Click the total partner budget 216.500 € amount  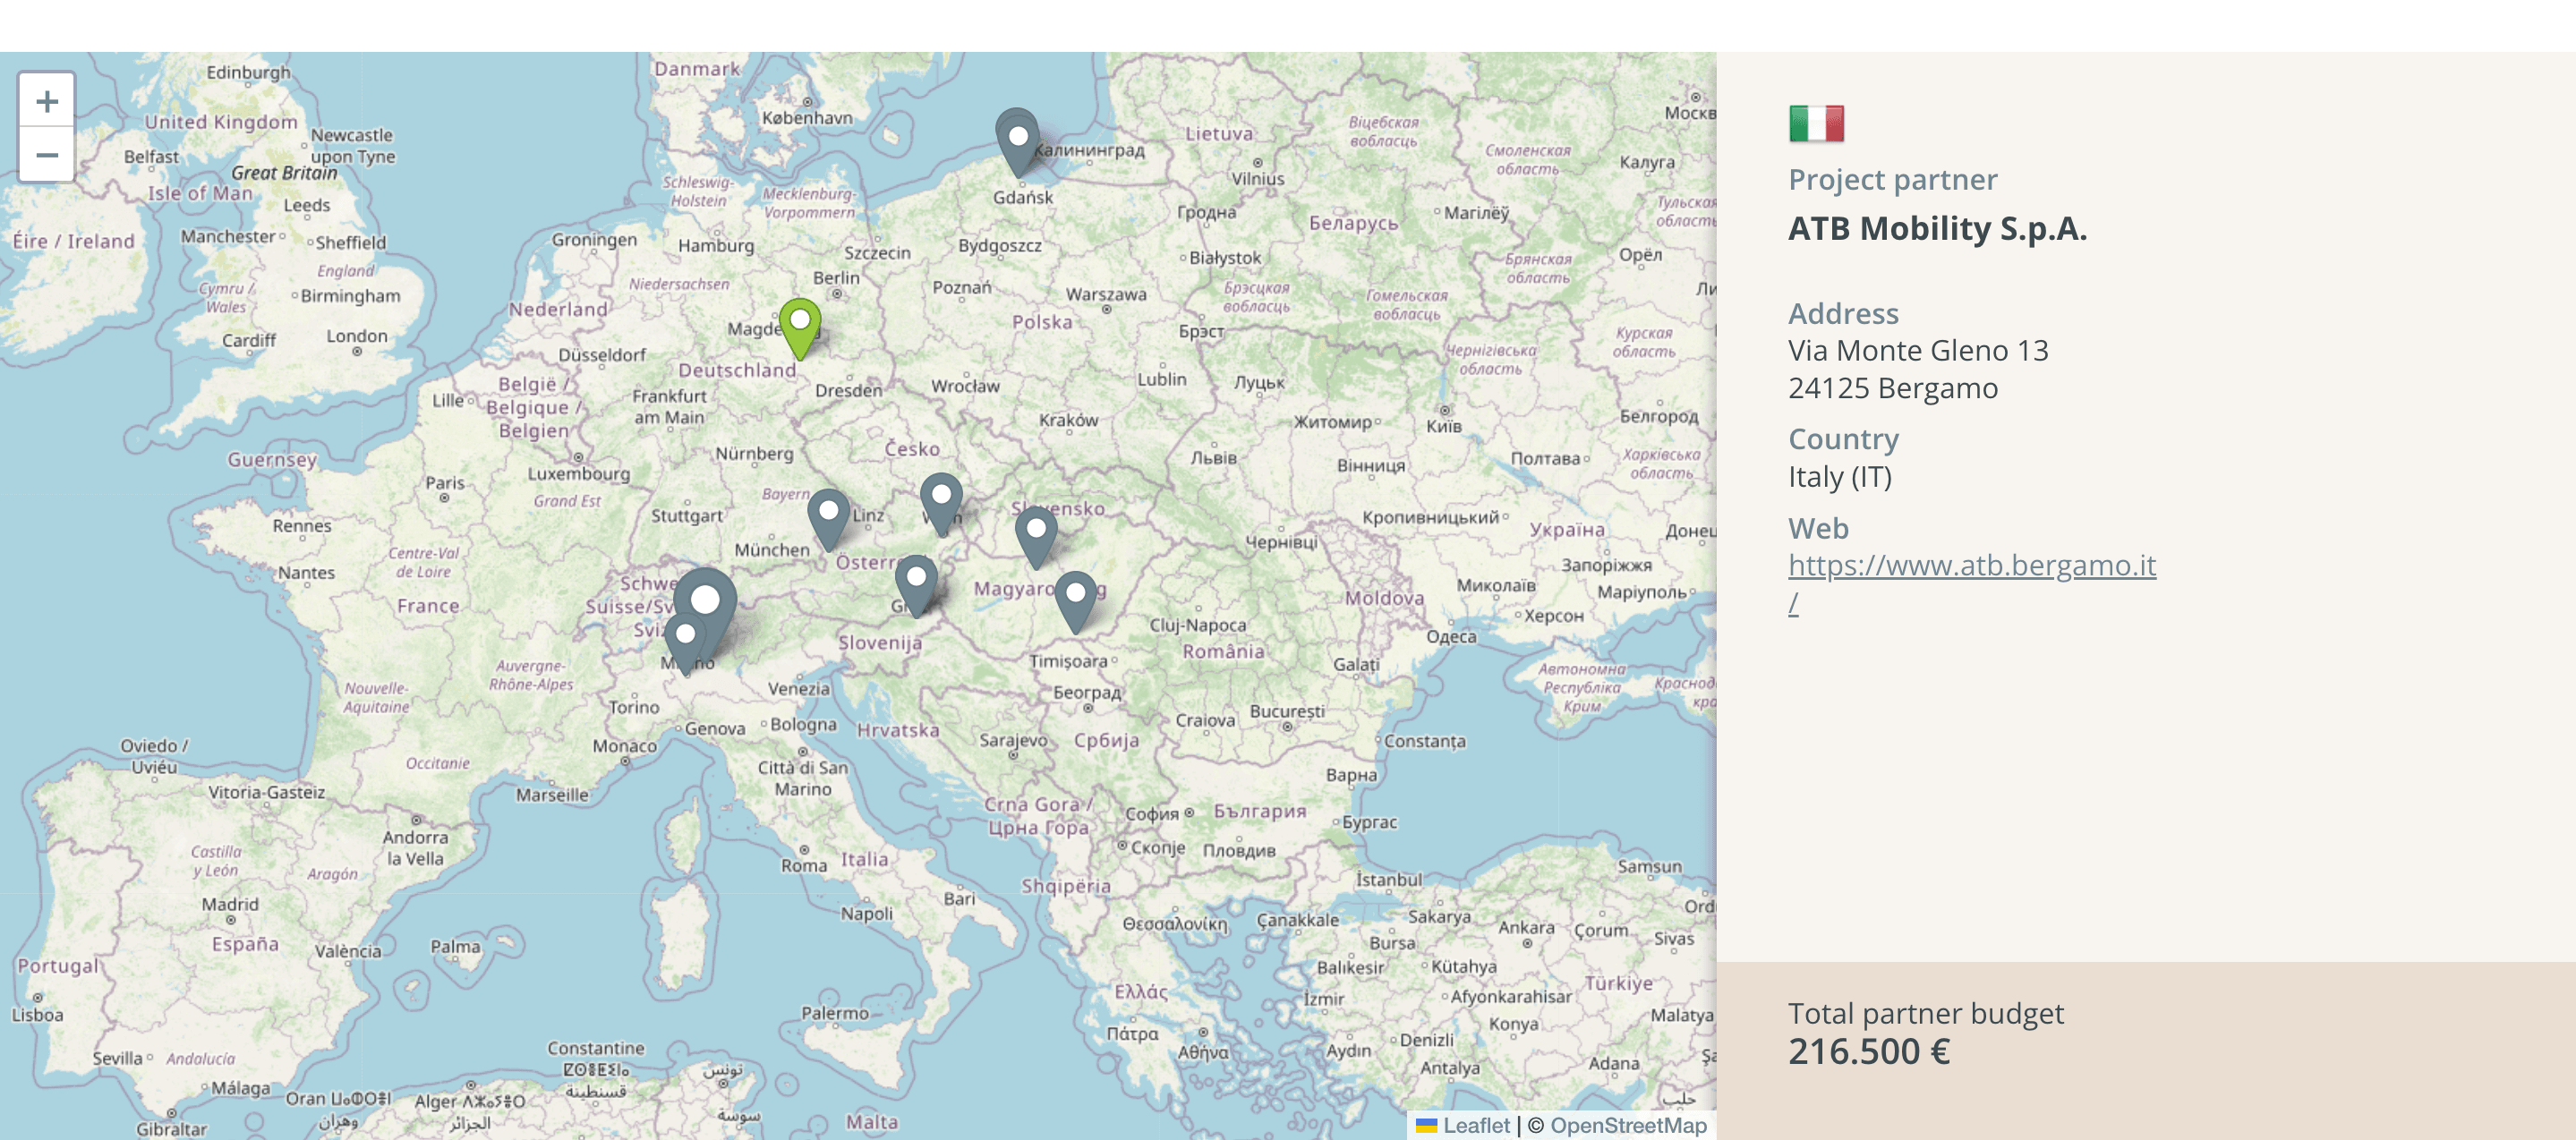(1868, 1052)
